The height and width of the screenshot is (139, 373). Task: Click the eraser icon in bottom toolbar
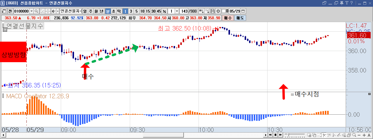344,135
